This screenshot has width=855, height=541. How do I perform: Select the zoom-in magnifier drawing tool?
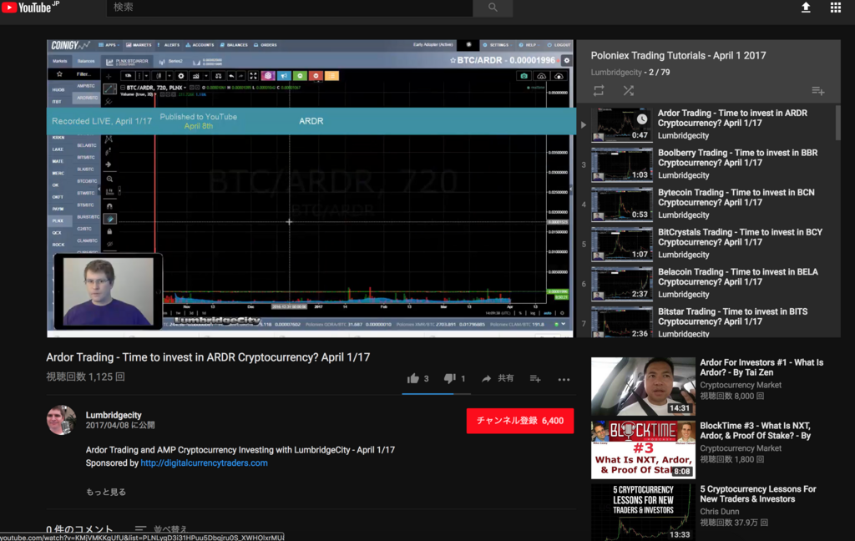(109, 179)
